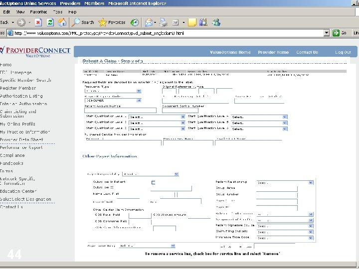Screen dimensions: 359x269
Task: Click the Mail envelope toolbar icon
Action: pos(149,22)
